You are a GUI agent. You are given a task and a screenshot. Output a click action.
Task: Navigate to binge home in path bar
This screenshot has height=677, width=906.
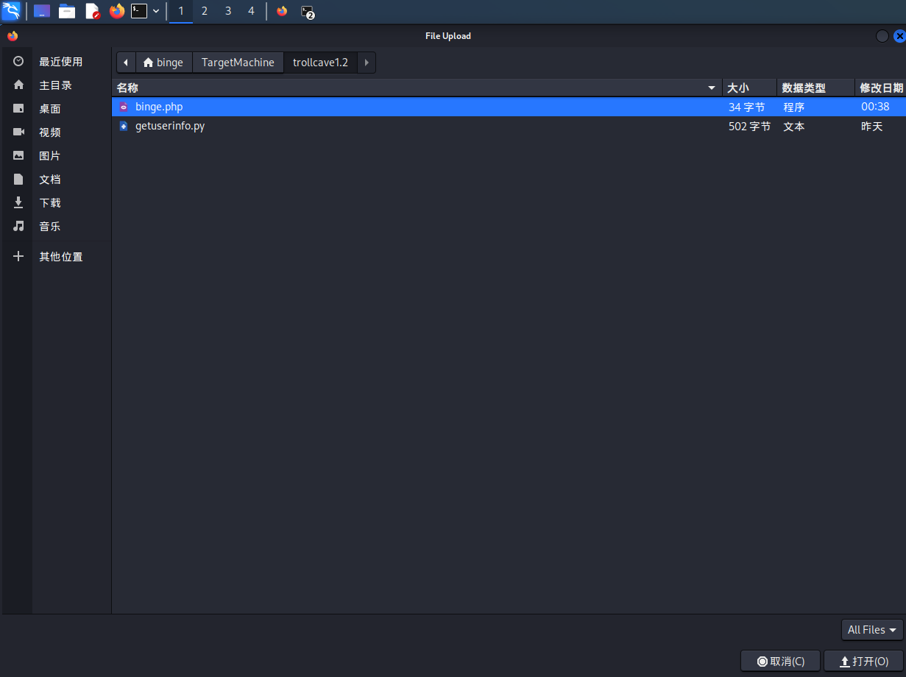coord(163,63)
